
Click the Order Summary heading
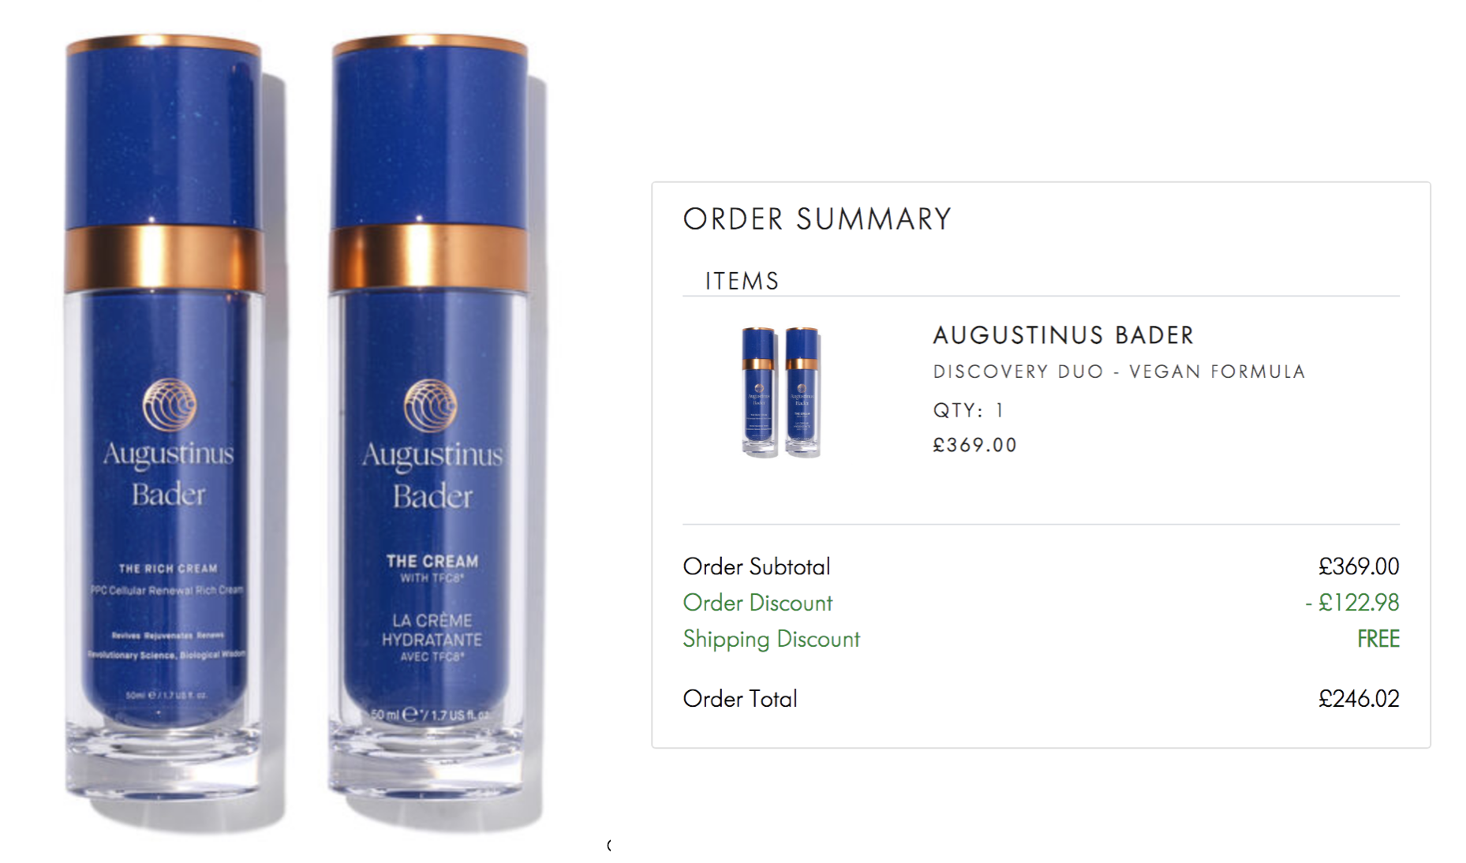[x=817, y=219]
